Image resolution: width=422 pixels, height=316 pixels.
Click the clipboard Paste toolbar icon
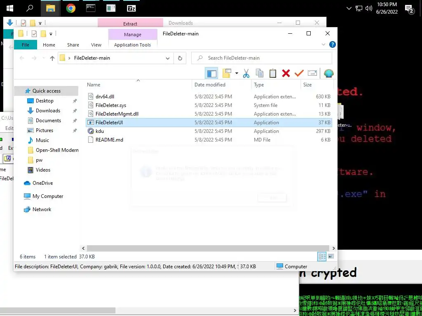[273, 73]
